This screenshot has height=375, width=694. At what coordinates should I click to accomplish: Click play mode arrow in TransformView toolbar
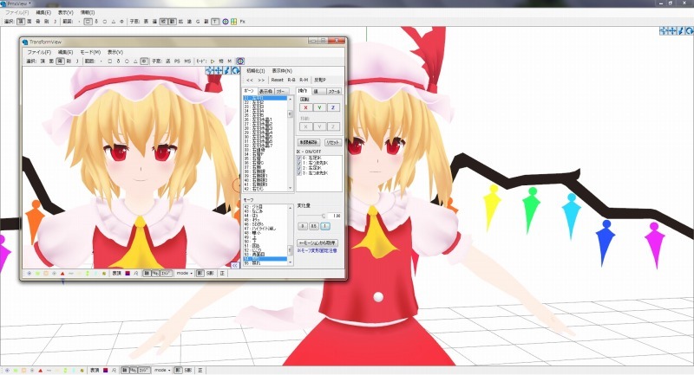click(213, 61)
